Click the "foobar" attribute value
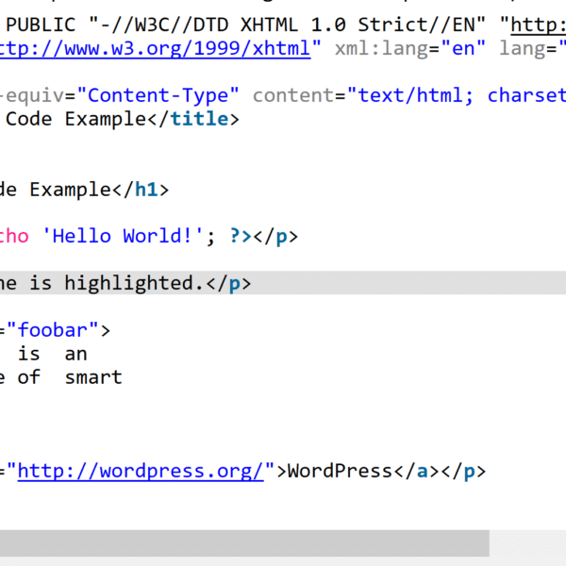Viewport: 566px width, 566px height. coord(58,330)
